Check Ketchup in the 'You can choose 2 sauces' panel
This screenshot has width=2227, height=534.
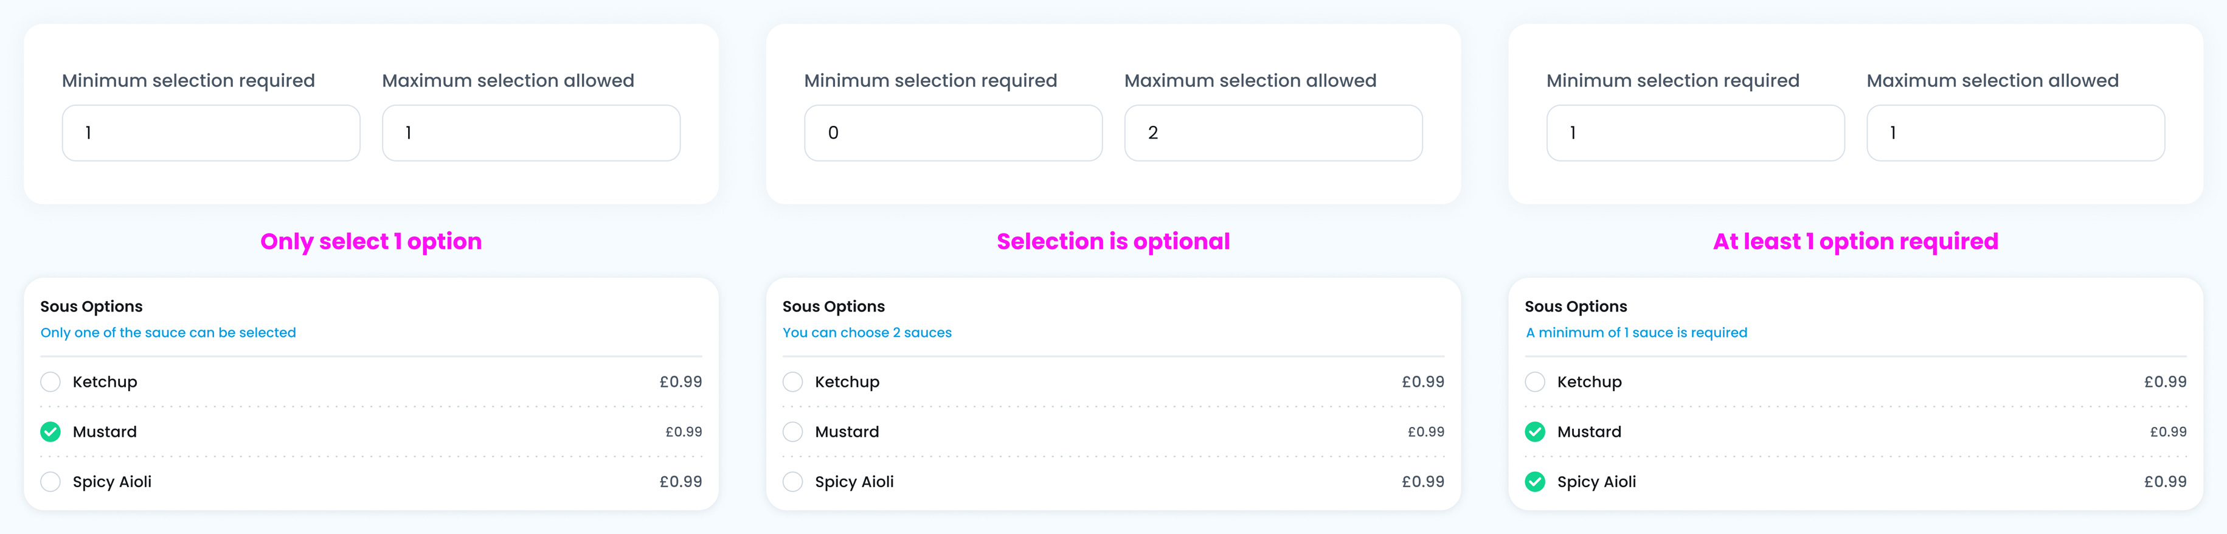[793, 382]
